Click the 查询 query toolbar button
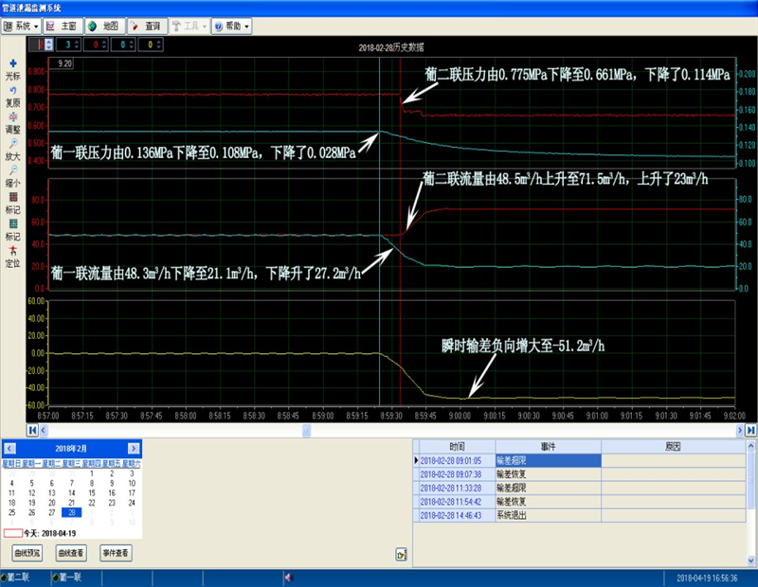758x587 pixels. tap(146, 27)
